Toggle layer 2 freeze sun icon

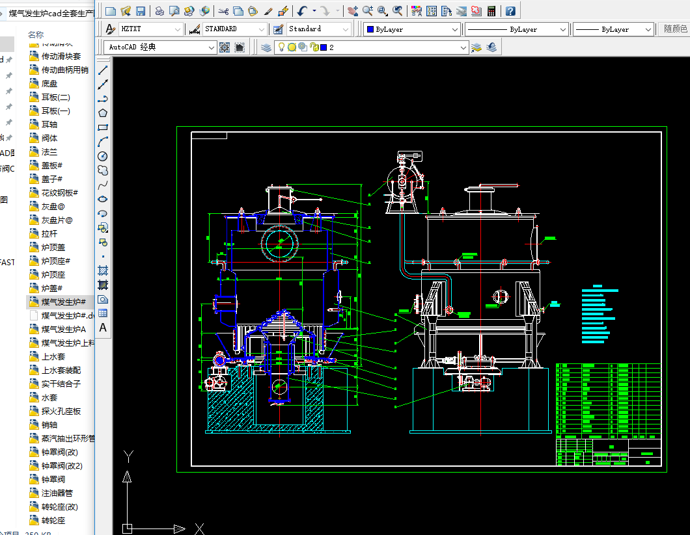[292, 47]
